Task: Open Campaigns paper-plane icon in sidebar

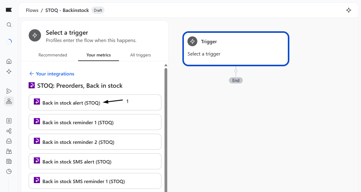Action: pos(9,91)
